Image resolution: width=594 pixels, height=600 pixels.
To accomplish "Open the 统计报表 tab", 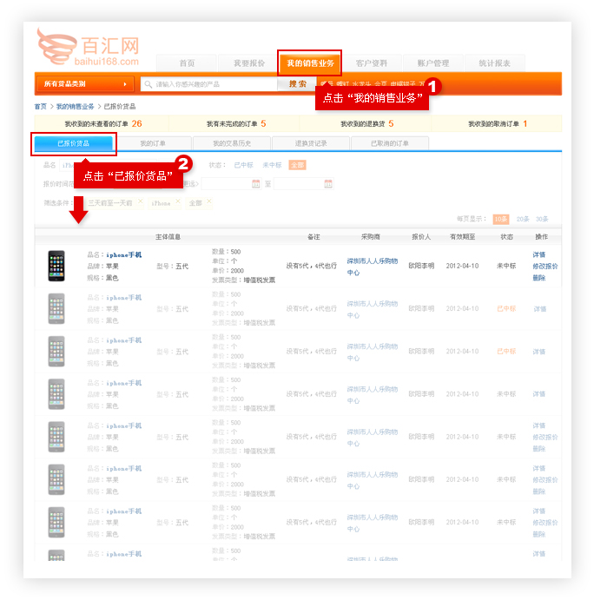I will click(494, 63).
